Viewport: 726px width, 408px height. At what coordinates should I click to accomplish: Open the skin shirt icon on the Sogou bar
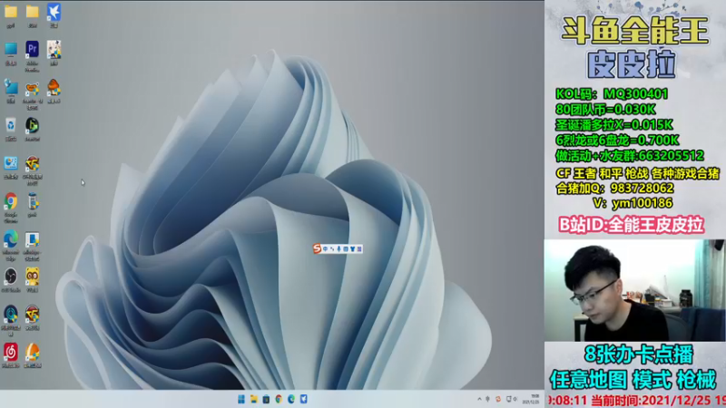352,248
